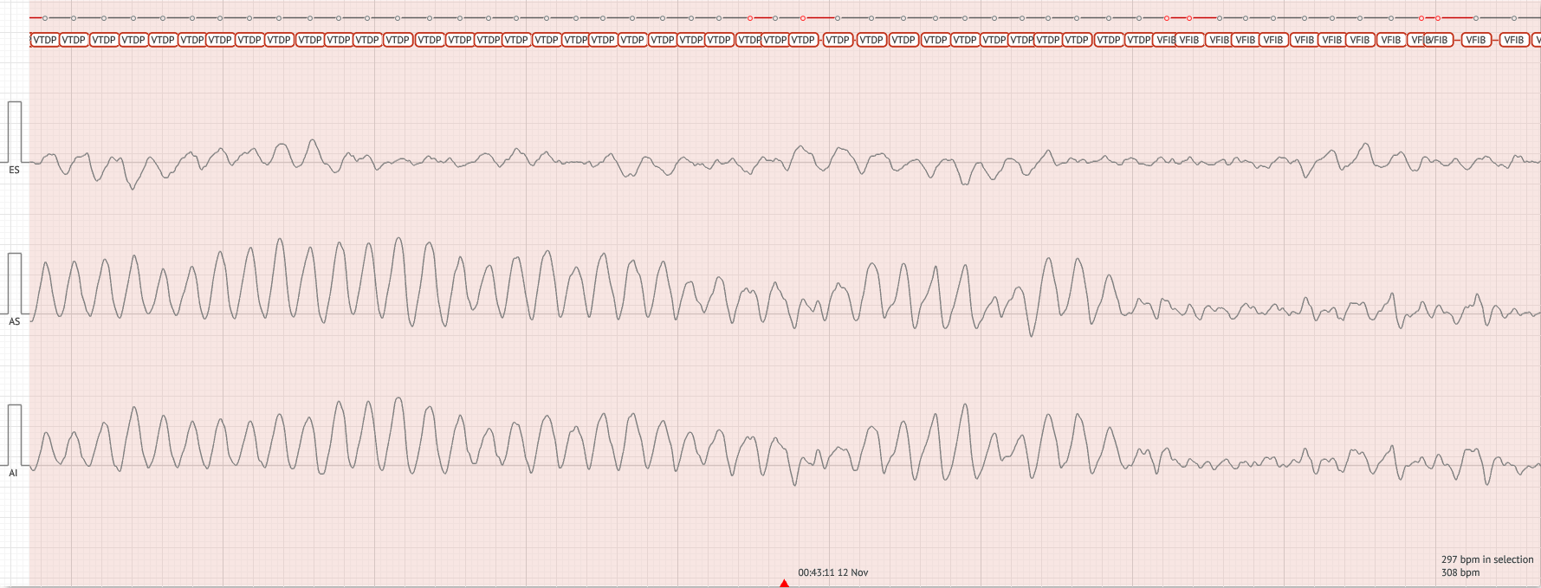
Task: Select the rightmost full VFIB label
Action: tap(1513, 40)
